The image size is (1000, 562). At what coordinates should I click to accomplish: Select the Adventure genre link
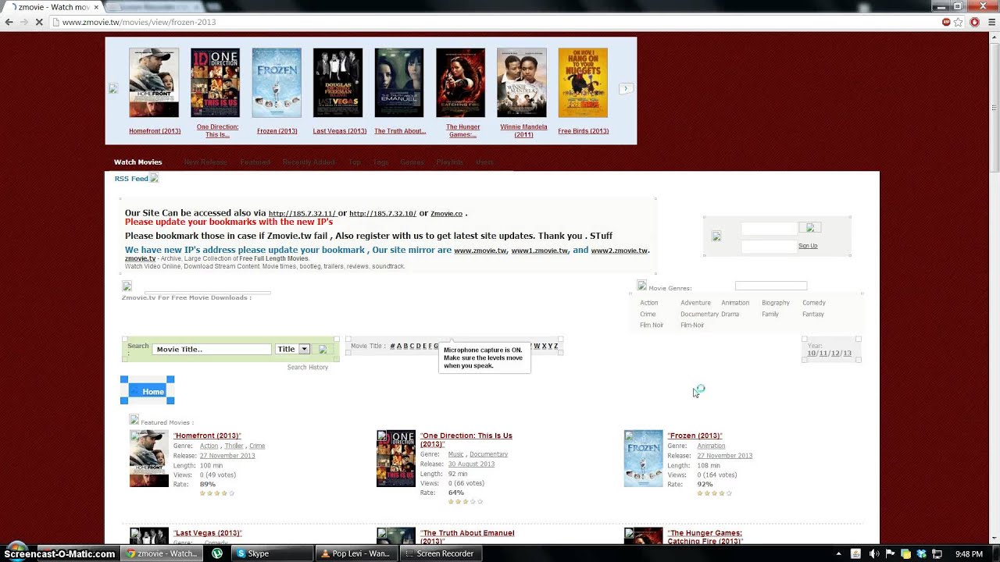pos(695,303)
